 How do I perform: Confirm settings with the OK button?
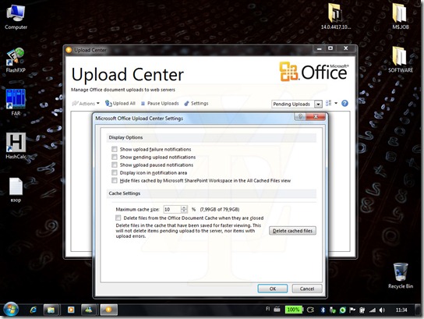click(x=273, y=289)
